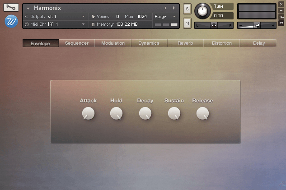Switch to the Delay tab

[258, 43]
